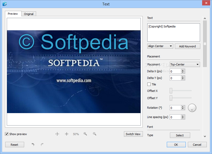Close the Text dialog window
This screenshot has height=154, width=212.
click(x=206, y=3)
